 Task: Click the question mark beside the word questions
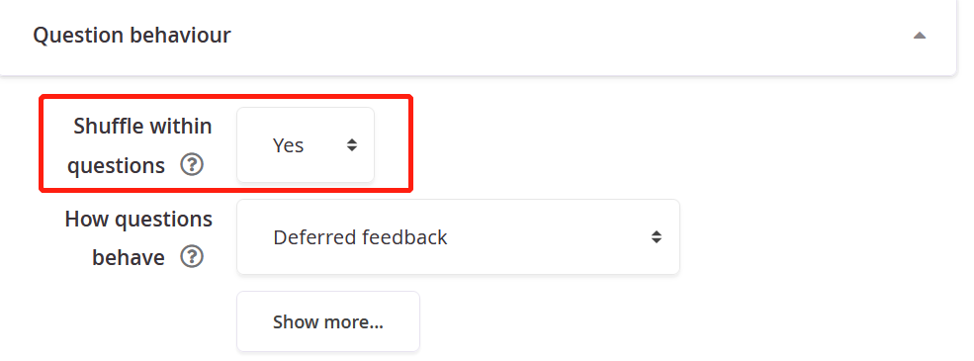[192, 165]
